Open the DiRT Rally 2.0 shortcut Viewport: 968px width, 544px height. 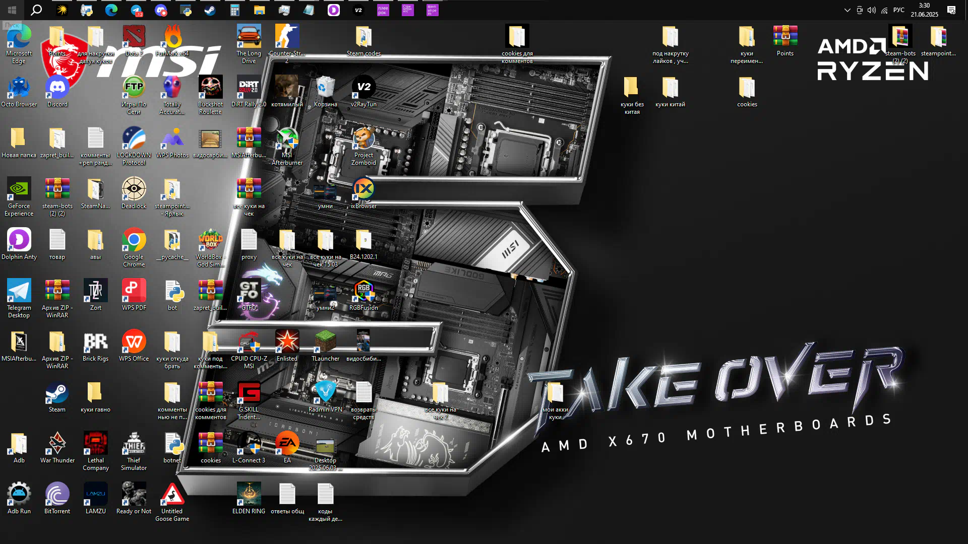pos(249,91)
